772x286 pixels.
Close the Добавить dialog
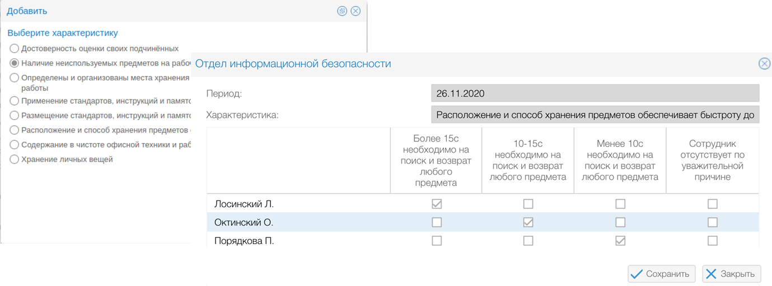(x=355, y=11)
